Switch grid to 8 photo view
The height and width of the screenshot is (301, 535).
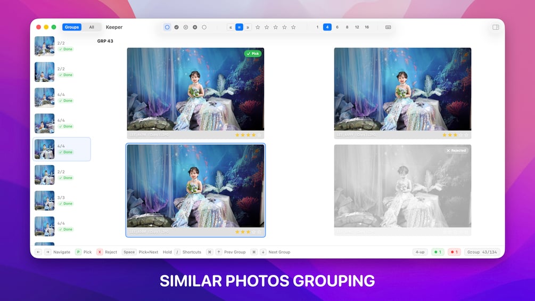[x=347, y=27]
